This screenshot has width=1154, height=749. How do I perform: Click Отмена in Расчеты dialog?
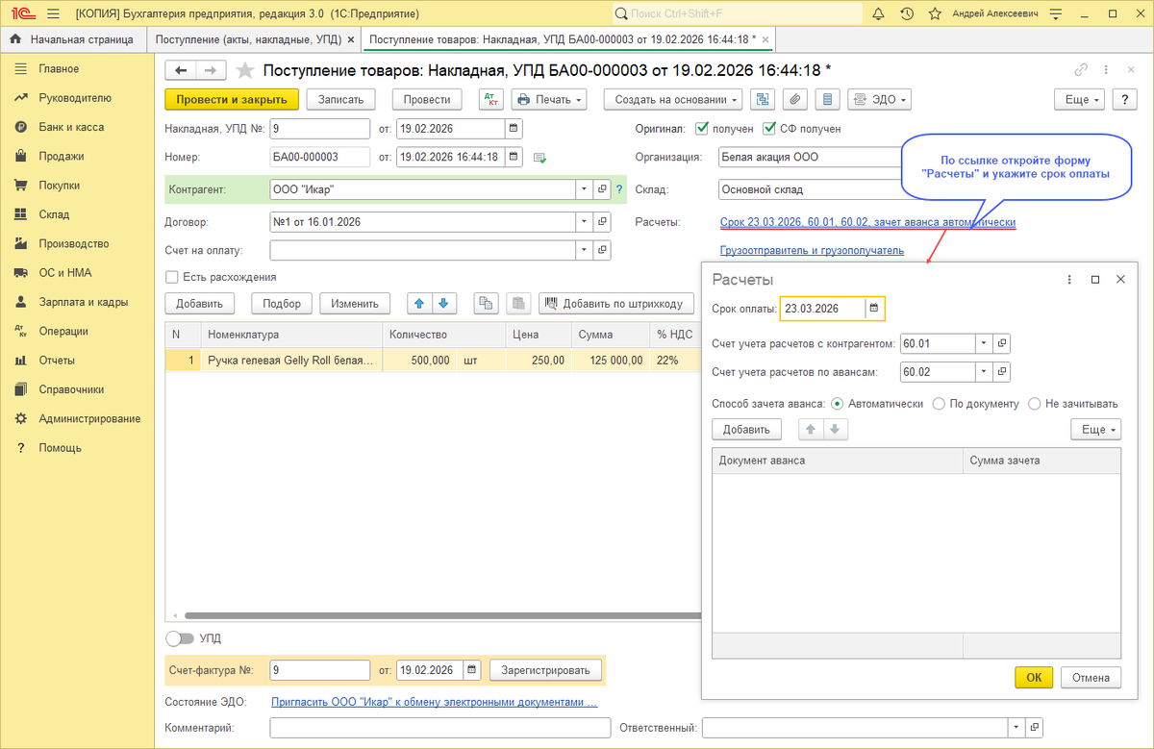pyautogui.click(x=1091, y=677)
